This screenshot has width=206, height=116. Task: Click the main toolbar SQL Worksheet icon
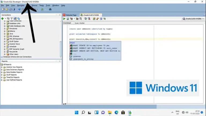click(42, 9)
